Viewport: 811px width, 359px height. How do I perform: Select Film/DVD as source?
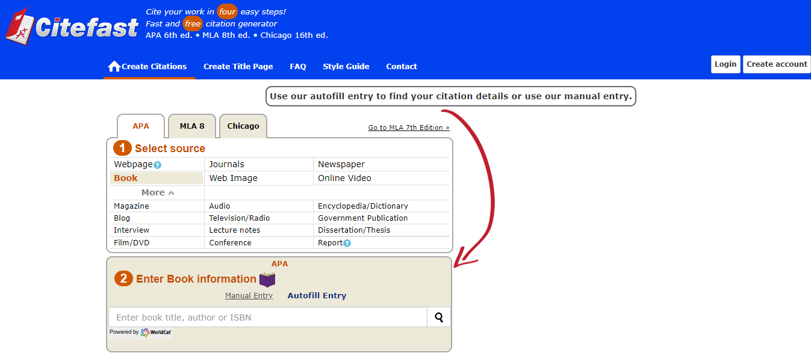point(131,243)
